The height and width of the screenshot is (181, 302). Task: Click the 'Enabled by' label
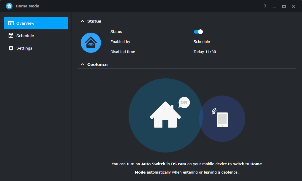tap(120, 42)
